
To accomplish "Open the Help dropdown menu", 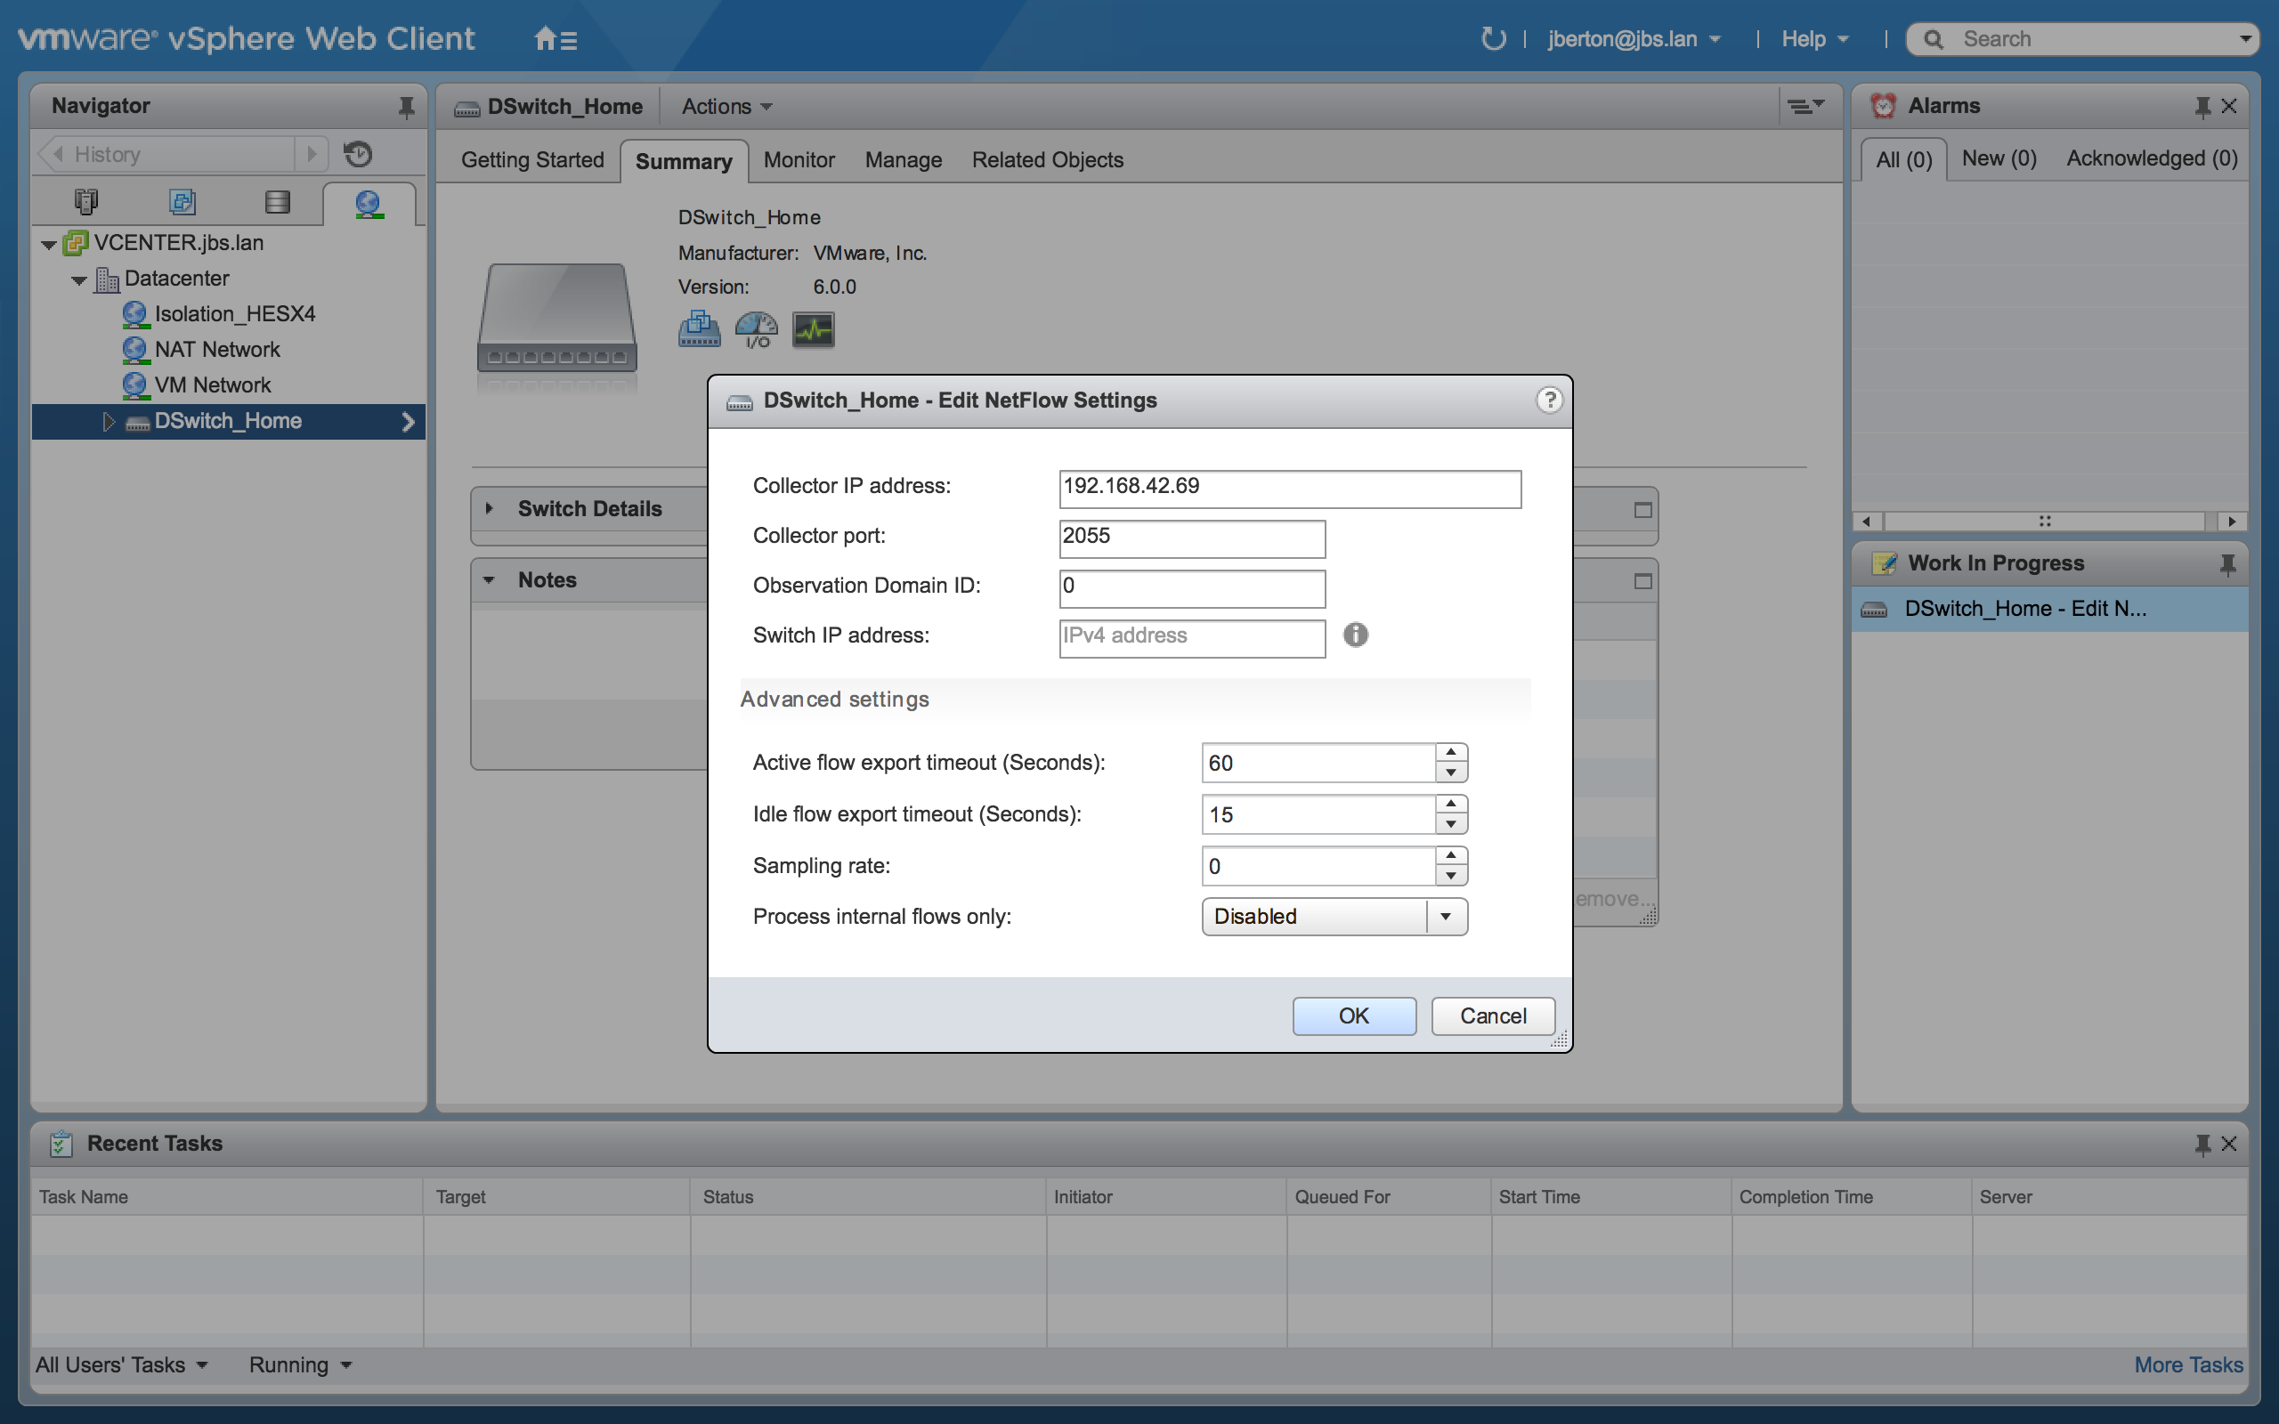I will click(x=1814, y=38).
